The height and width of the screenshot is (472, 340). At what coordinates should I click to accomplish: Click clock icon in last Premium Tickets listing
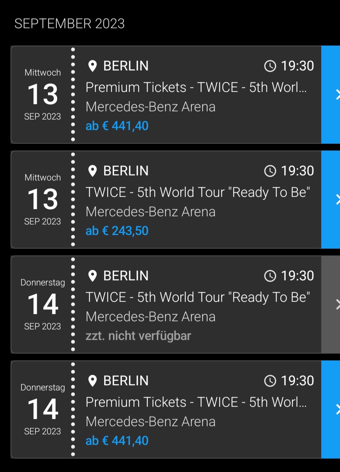(x=270, y=381)
